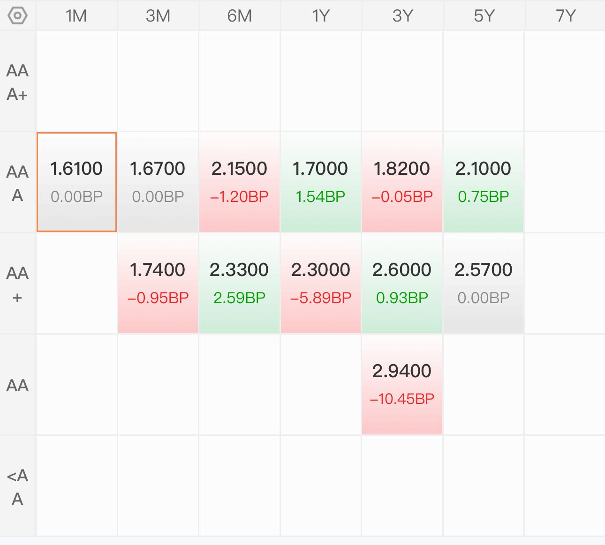Click the 7Y column header
This screenshot has height=545, width=605.
(565, 16)
